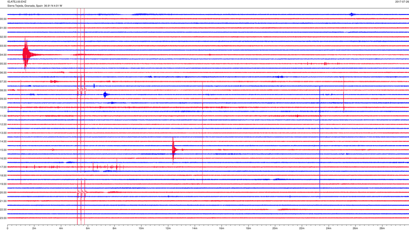409x230 pixels.
Task: Select the 09:30 time row label
Action: [3, 99]
